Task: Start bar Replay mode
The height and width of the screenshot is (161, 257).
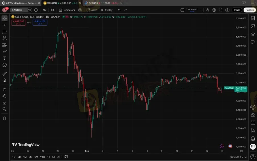Action: [x=107, y=10]
